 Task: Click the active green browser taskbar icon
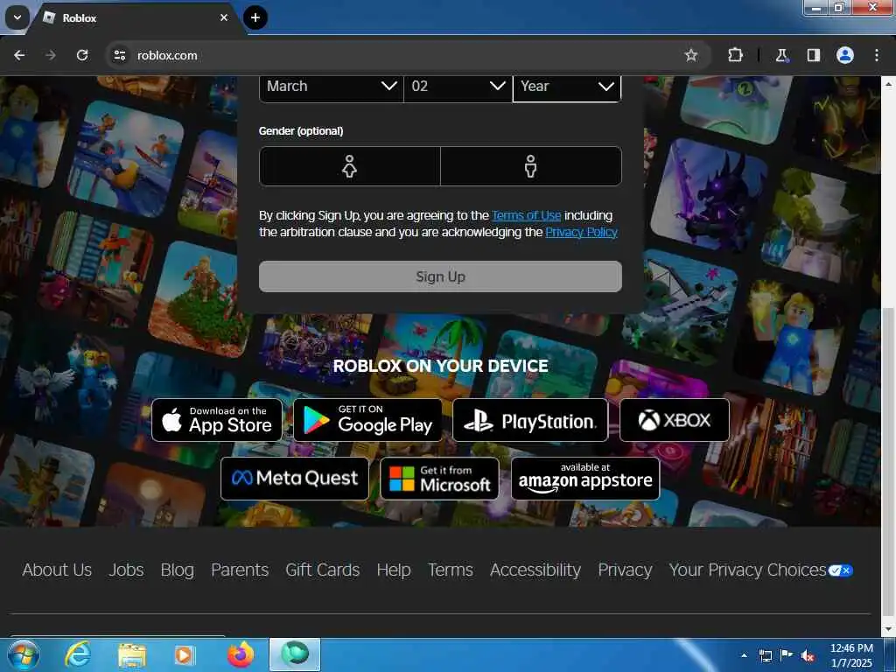[x=295, y=654]
